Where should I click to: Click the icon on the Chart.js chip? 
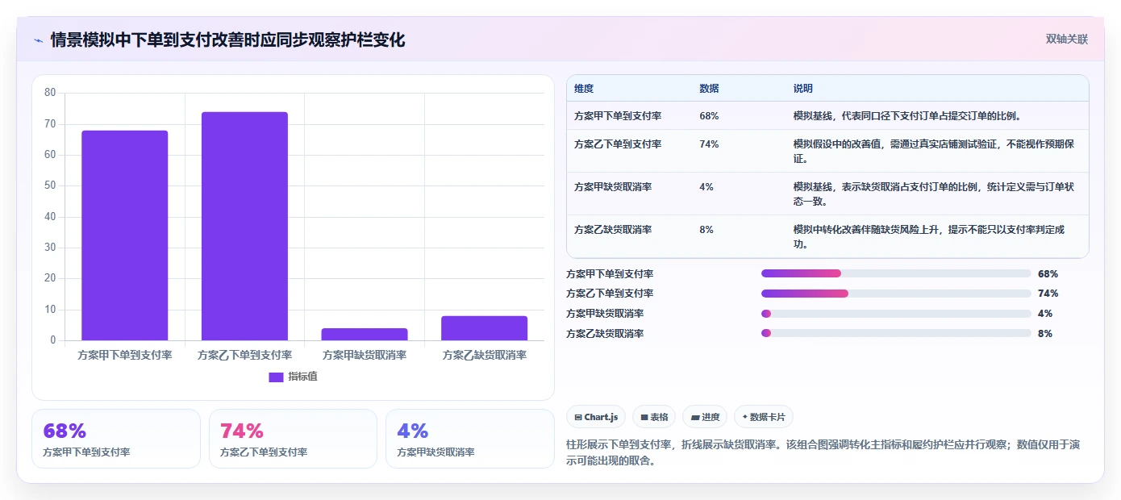(578, 418)
